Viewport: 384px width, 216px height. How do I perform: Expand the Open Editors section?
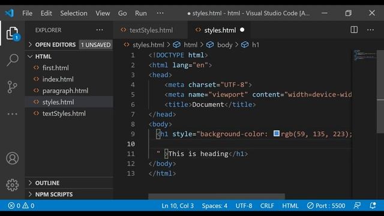[55, 44]
